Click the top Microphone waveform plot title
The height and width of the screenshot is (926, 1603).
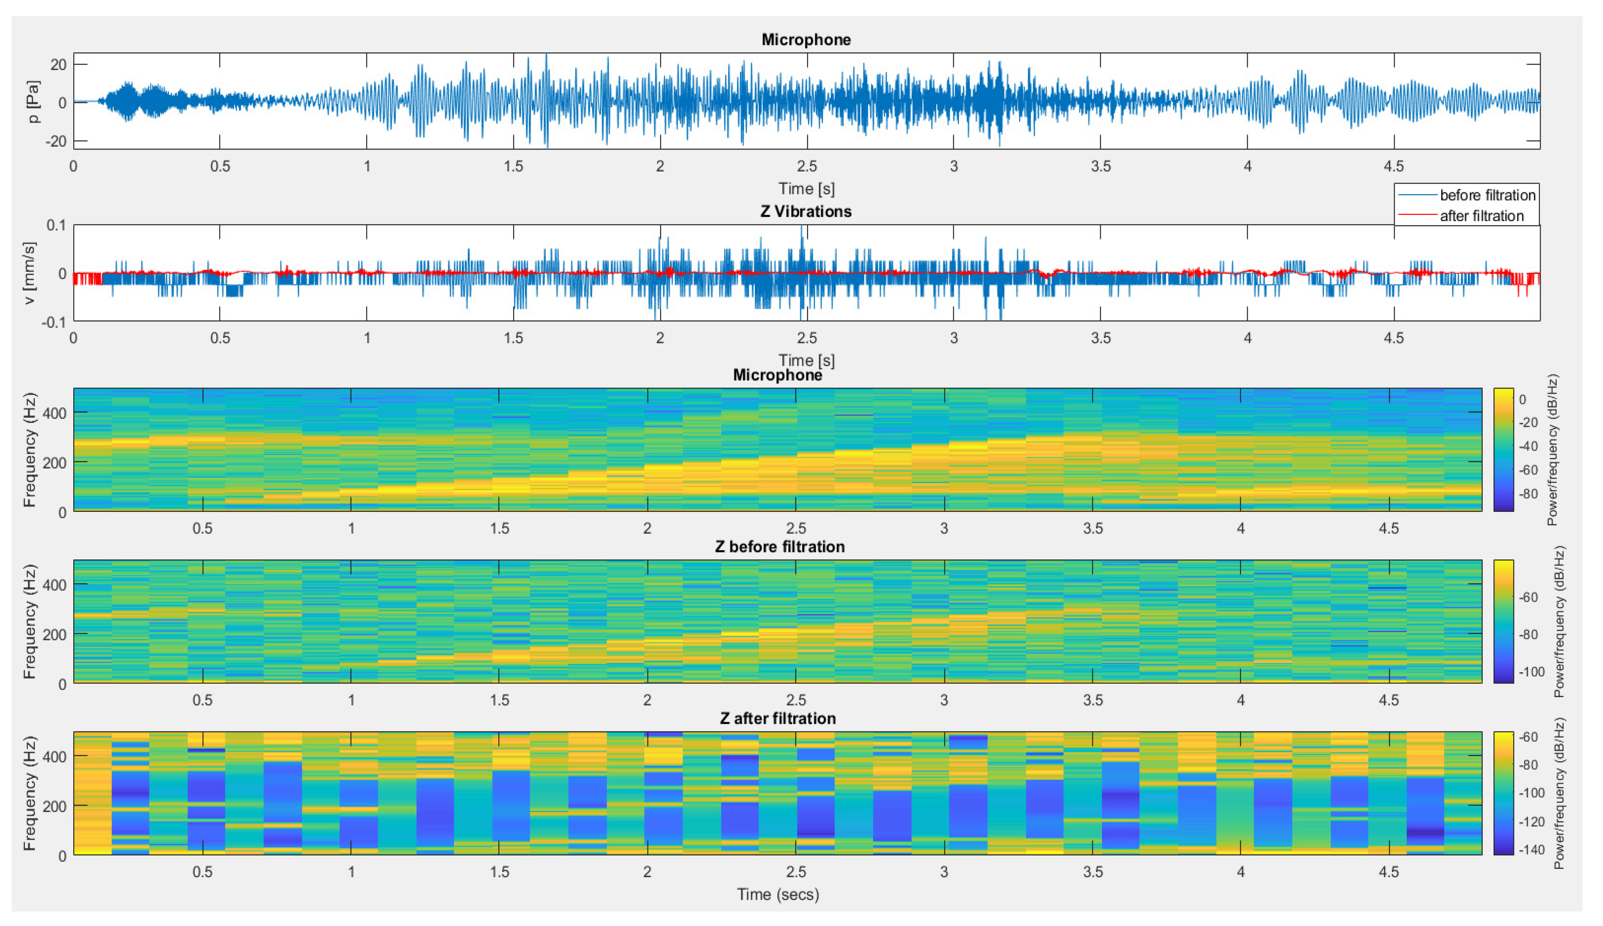coord(806,39)
